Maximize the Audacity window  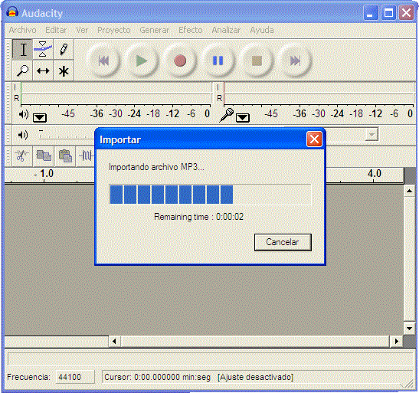(x=388, y=12)
